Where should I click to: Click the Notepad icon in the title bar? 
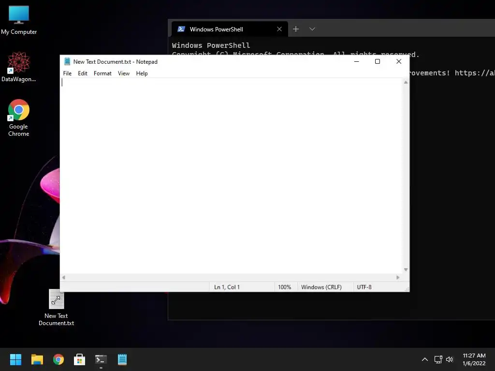tap(67, 61)
